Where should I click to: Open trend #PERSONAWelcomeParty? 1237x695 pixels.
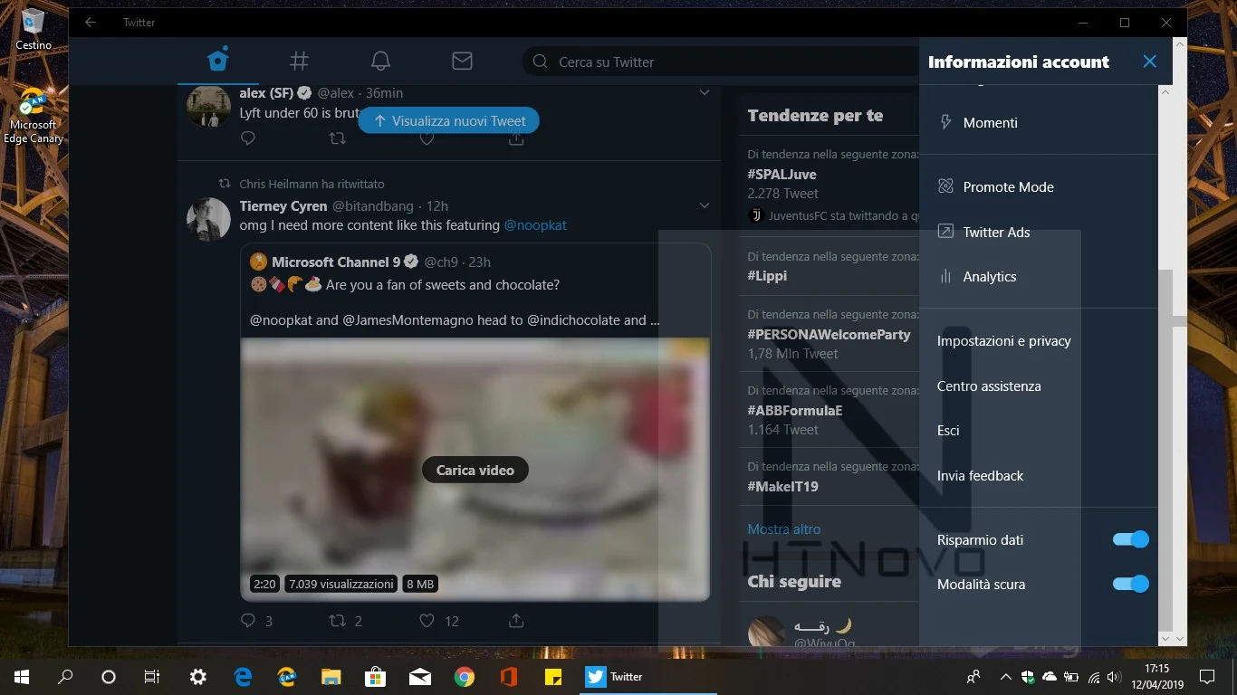pyautogui.click(x=829, y=334)
